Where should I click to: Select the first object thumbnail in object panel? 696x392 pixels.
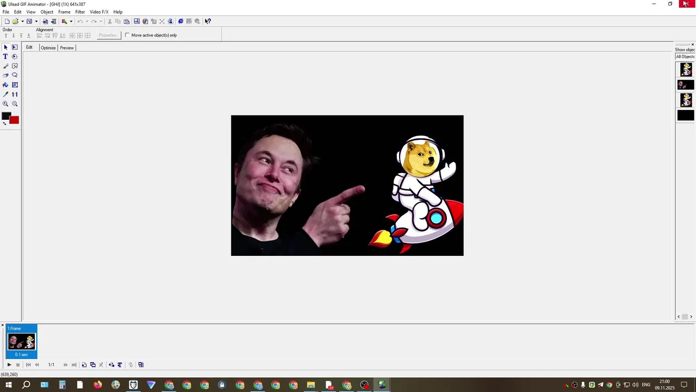click(686, 69)
